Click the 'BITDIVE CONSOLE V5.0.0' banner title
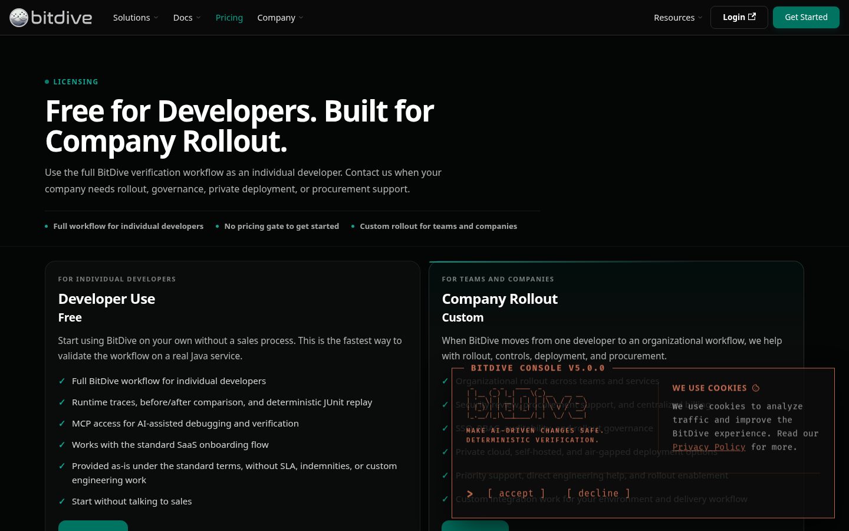 (x=538, y=368)
